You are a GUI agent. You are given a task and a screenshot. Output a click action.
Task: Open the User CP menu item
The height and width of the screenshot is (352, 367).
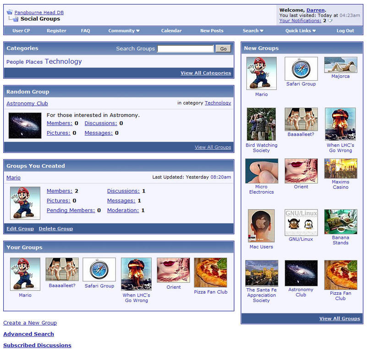point(21,31)
